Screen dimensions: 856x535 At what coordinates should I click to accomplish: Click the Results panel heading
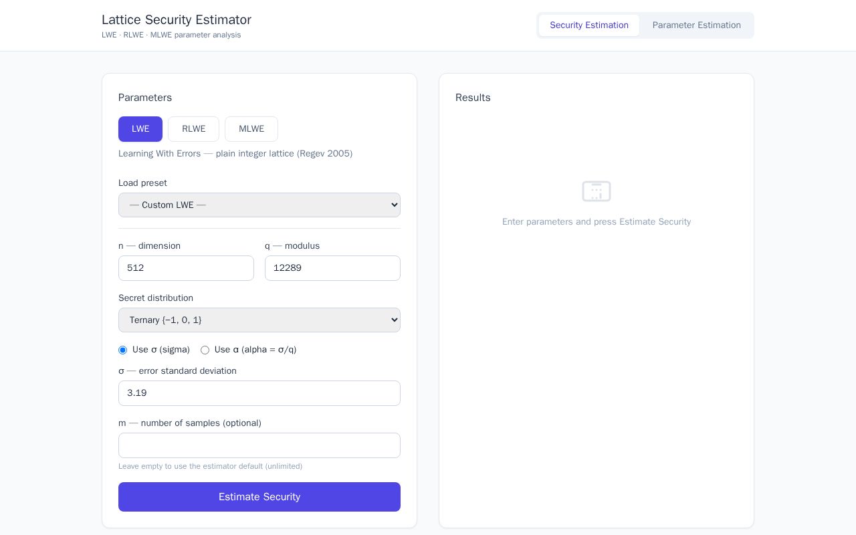(x=473, y=98)
